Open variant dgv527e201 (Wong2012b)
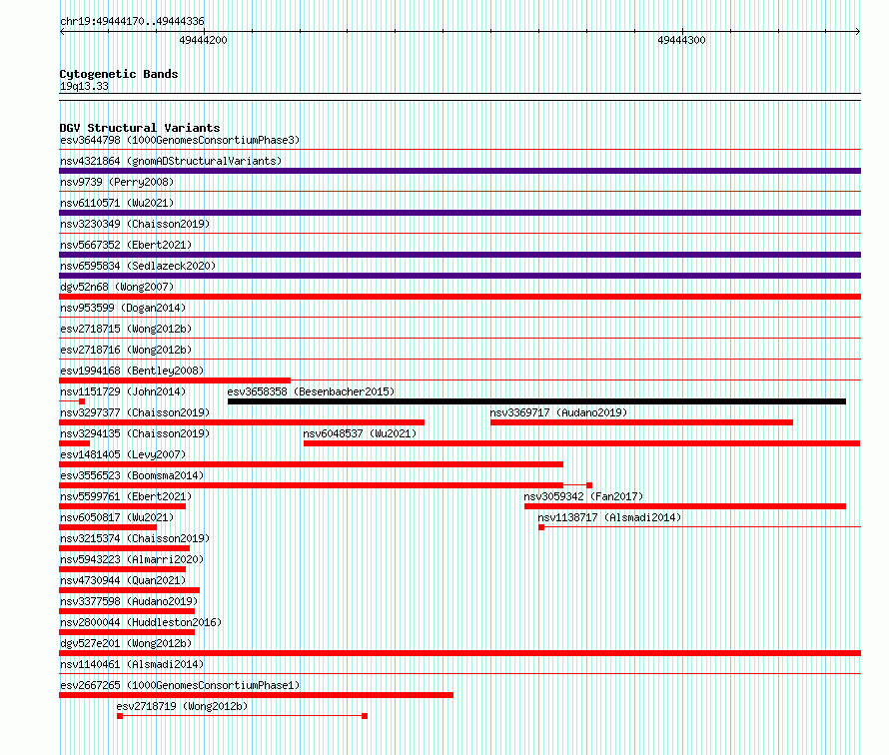Image resolution: width=889 pixels, height=755 pixels. click(126, 643)
